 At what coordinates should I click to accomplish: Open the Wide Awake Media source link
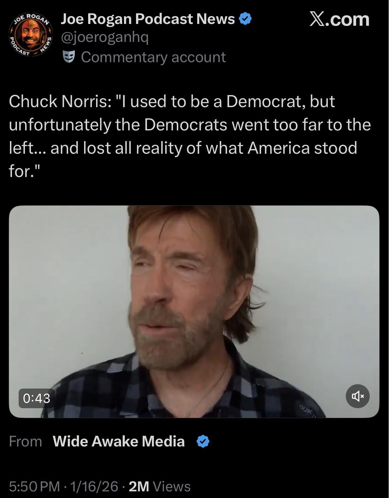[119, 441]
